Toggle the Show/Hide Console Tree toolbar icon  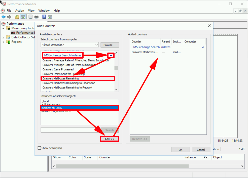click(x=23, y=17)
